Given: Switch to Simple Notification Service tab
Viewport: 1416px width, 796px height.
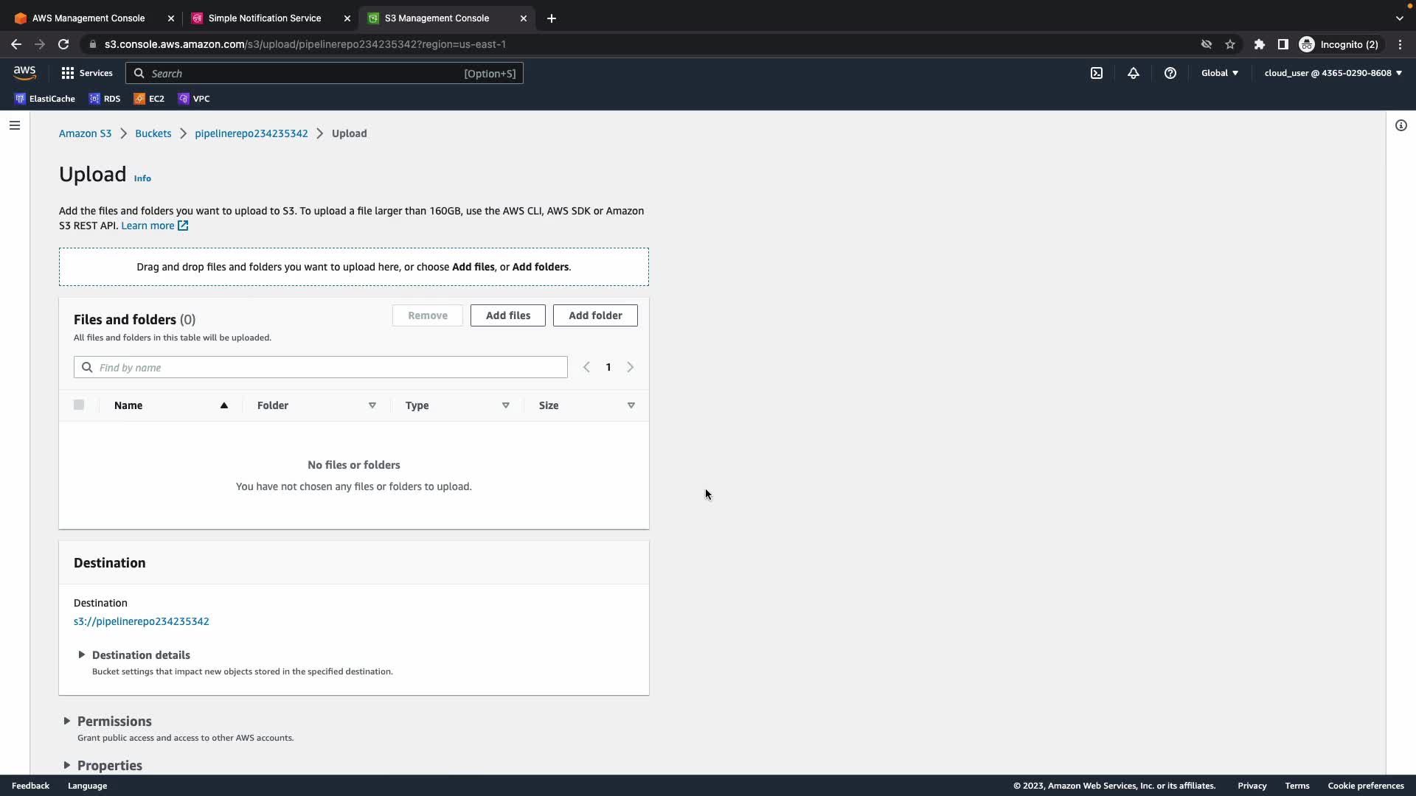Looking at the screenshot, I should pyautogui.click(x=264, y=18).
